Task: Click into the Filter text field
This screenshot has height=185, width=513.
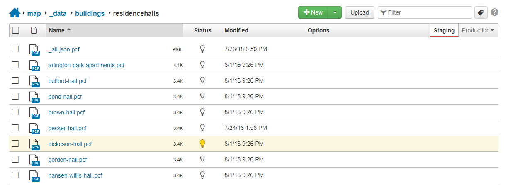Action: tap(427, 12)
